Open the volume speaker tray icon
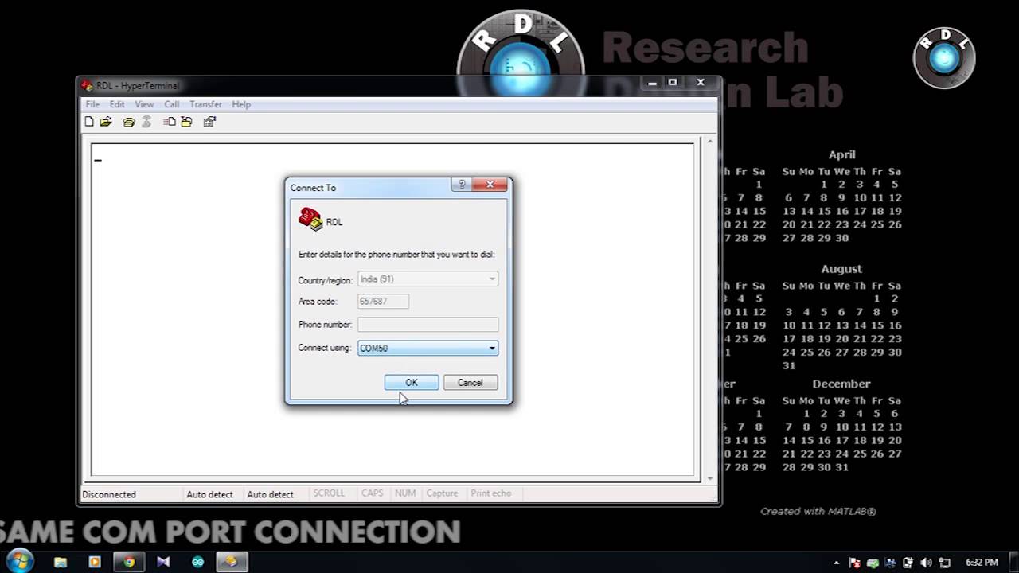This screenshot has height=573, width=1019. pos(926,563)
